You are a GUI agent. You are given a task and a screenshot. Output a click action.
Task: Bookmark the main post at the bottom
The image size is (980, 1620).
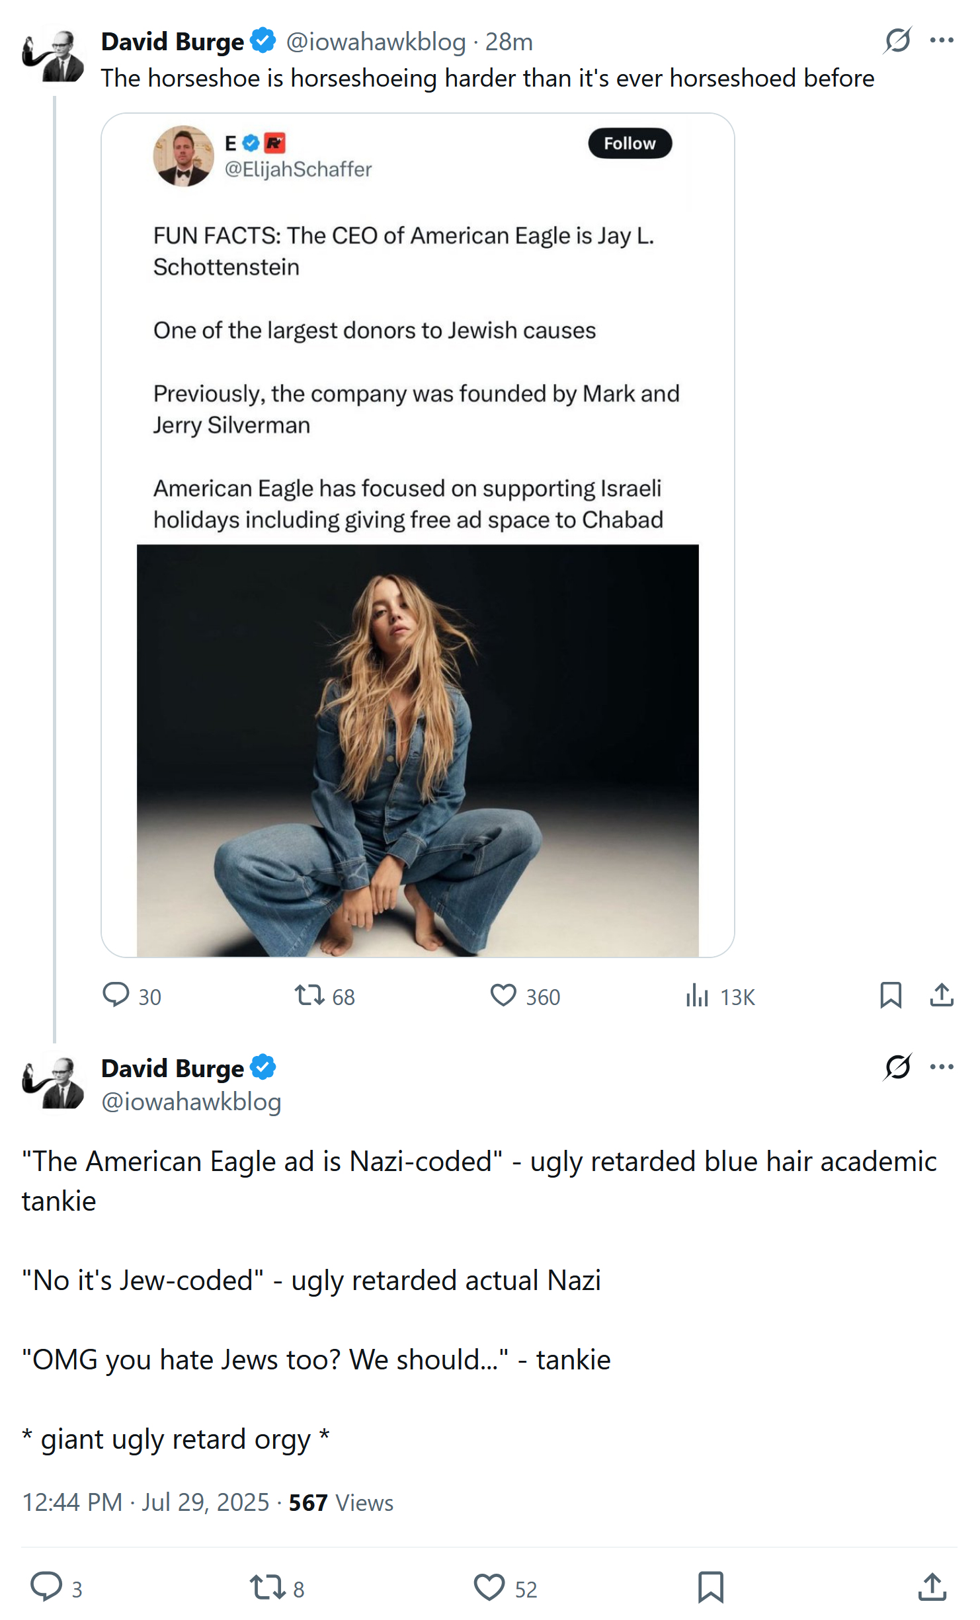coord(711,1587)
